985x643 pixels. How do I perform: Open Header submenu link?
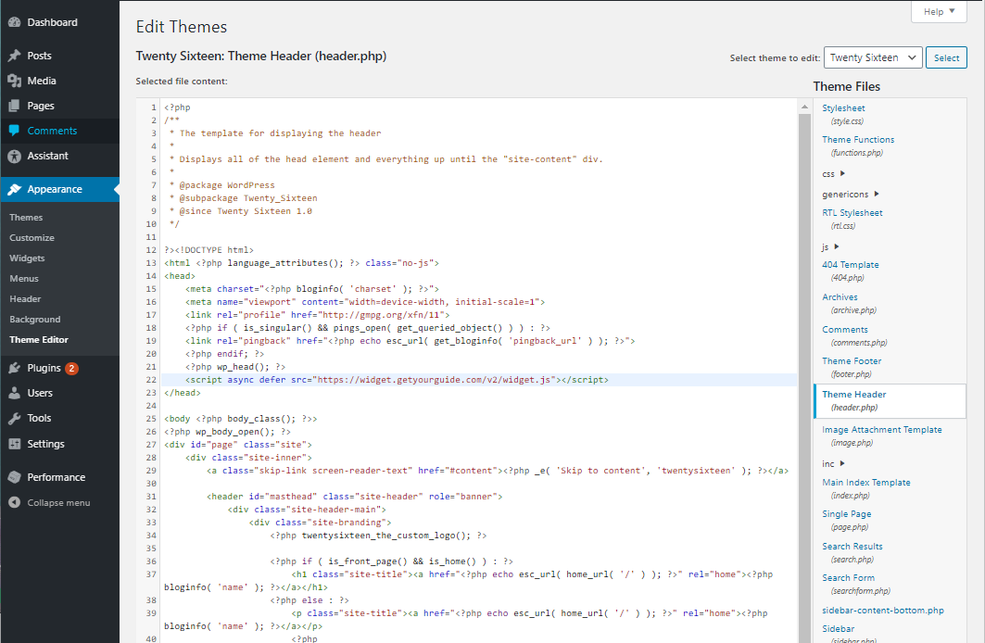tap(25, 299)
